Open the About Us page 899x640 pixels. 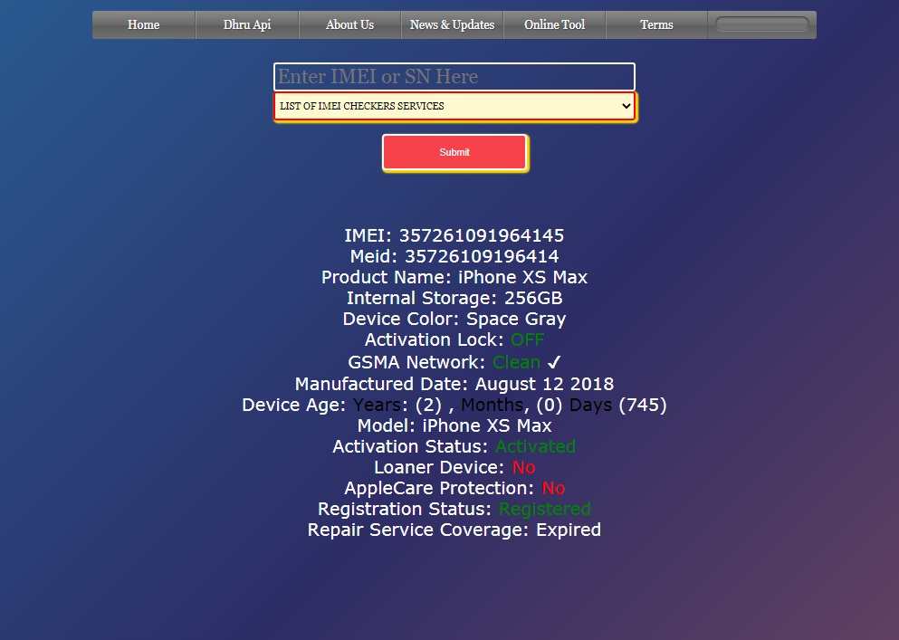(x=349, y=24)
